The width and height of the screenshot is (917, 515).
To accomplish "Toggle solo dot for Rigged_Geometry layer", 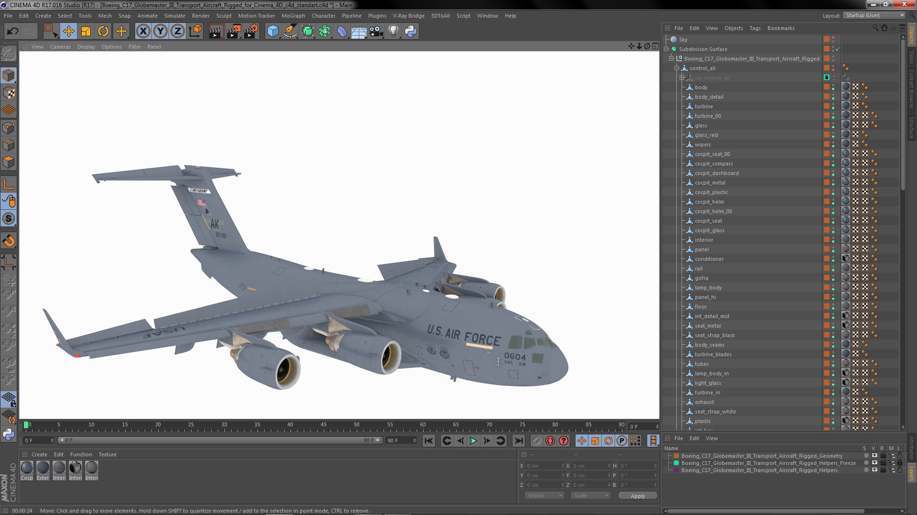I will click(866, 456).
